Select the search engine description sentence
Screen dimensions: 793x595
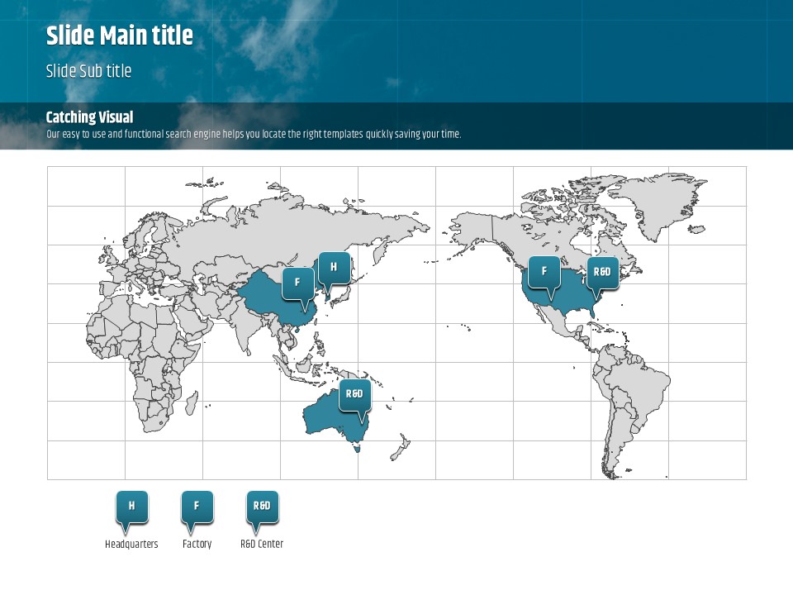254,134
